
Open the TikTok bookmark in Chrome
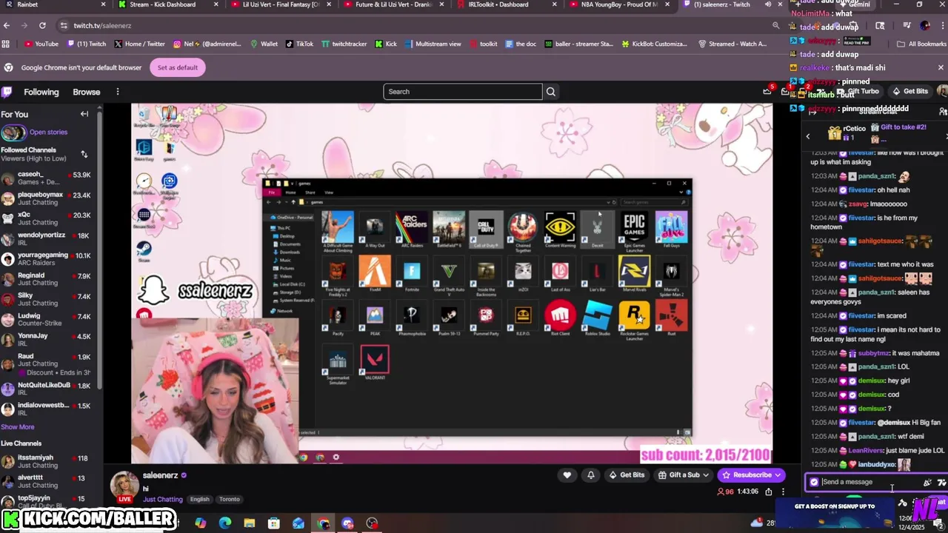click(299, 44)
